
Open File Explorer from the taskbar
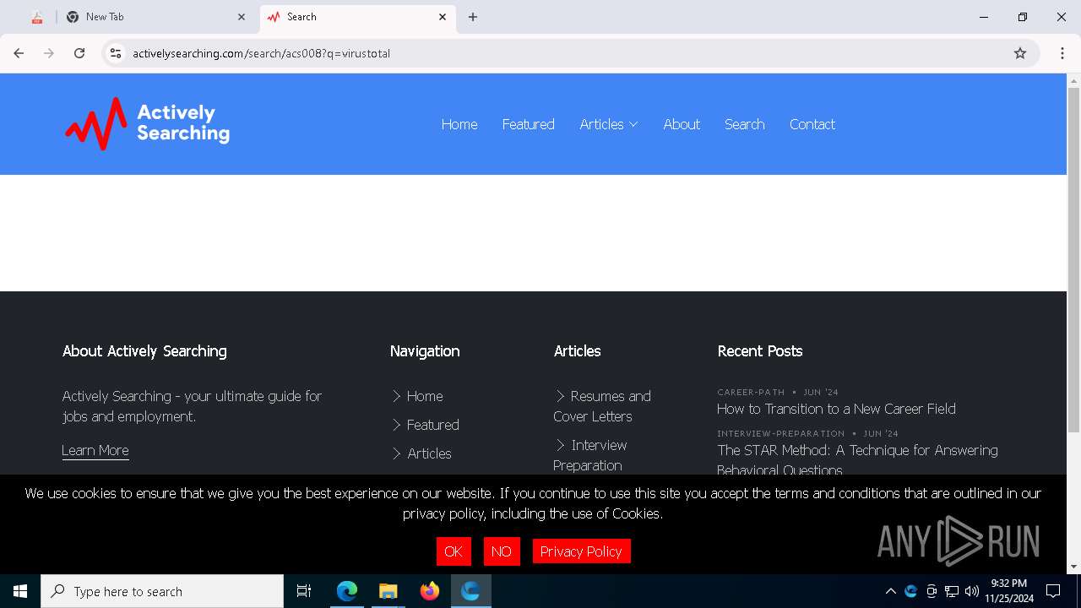(388, 591)
